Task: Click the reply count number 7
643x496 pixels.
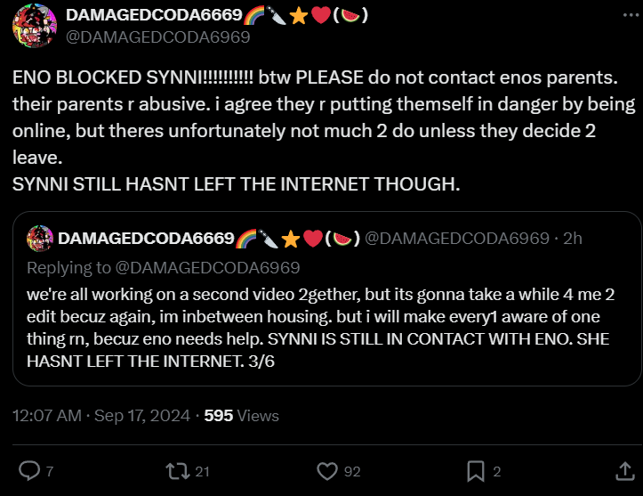Action: click(50, 471)
